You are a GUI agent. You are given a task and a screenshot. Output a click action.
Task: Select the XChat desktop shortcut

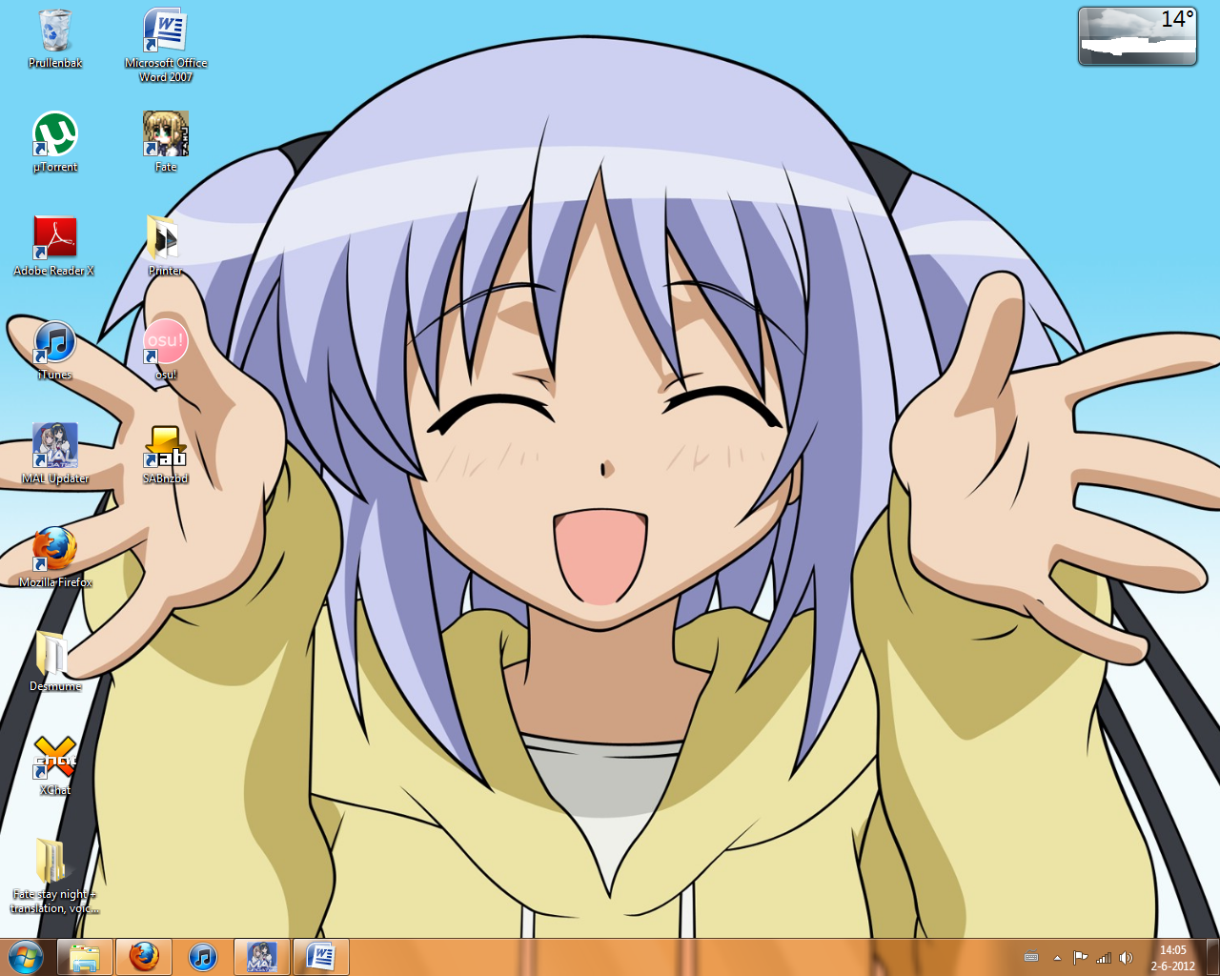coord(55,765)
